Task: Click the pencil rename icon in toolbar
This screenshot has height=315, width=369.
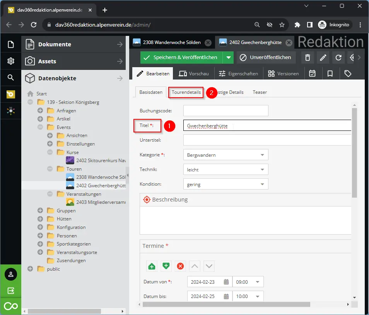Action: pos(323,58)
